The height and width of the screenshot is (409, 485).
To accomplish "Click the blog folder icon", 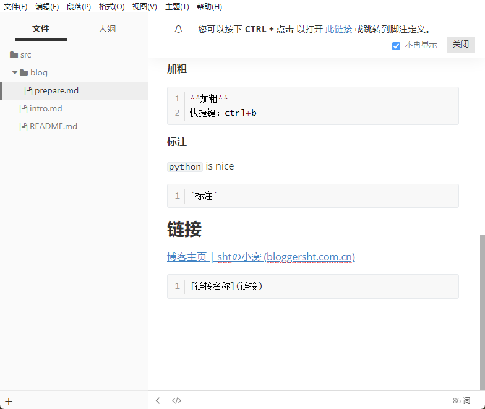I will coord(24,72).
